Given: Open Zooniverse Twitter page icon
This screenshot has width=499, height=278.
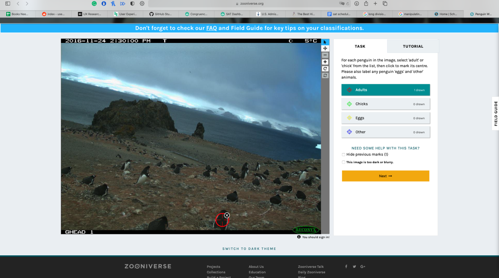Looking at the screenshot, I should (x=354, y=266).
